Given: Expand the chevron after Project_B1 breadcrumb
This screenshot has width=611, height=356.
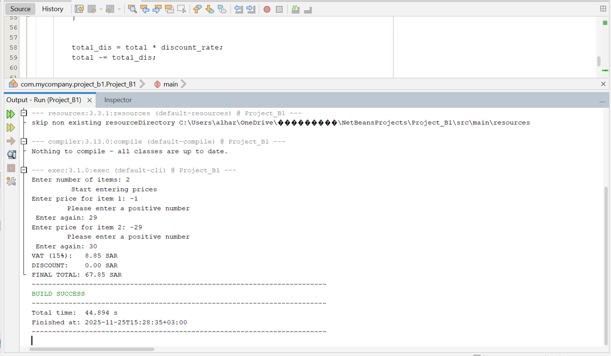Looking at the screenshot, I should [142, 84].
